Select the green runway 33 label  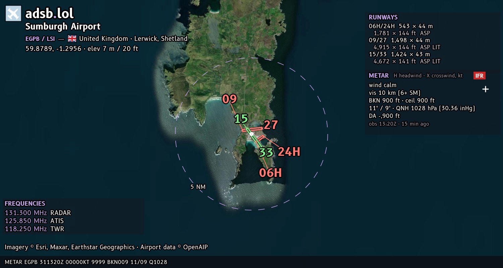pos(266,152)
